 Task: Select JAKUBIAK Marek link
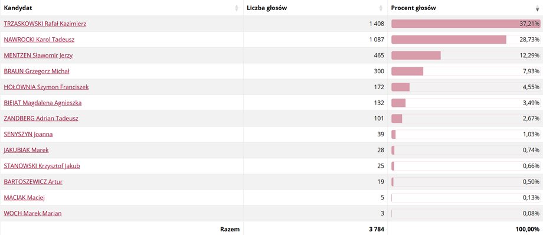(26, 150)
